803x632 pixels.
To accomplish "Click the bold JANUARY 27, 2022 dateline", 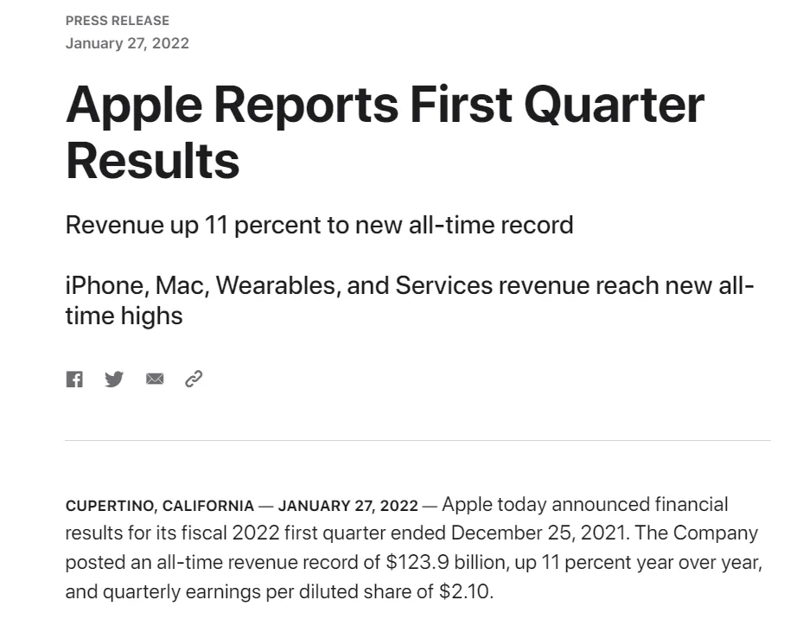I will [347, 506].
